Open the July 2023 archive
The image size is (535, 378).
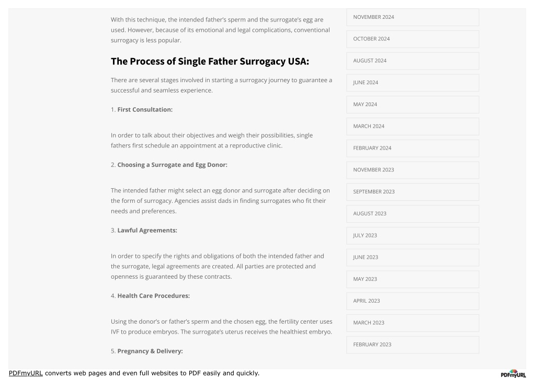click(x=413, y=235)
